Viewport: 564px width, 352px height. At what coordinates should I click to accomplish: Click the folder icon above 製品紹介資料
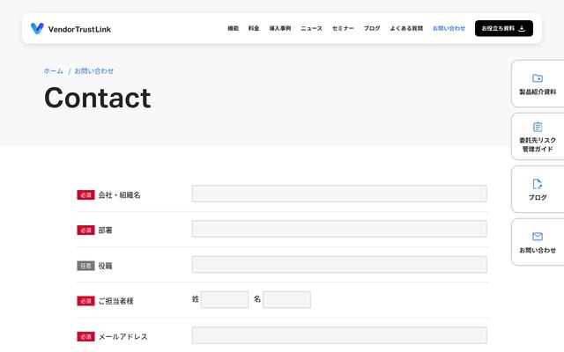click(538, 78)
